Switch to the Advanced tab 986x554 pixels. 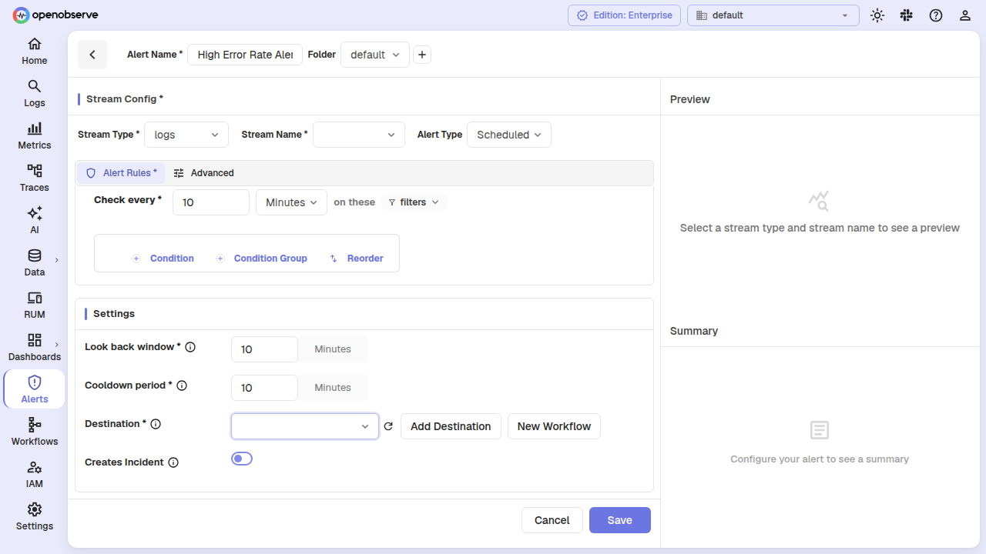pos(203,173)
